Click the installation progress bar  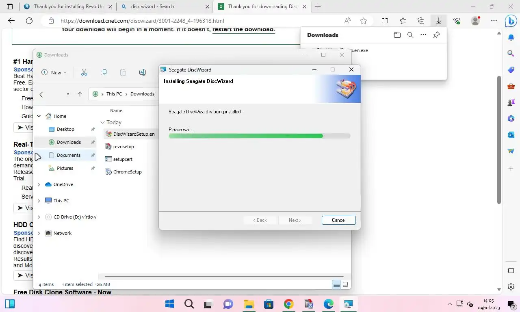point(259,136)
